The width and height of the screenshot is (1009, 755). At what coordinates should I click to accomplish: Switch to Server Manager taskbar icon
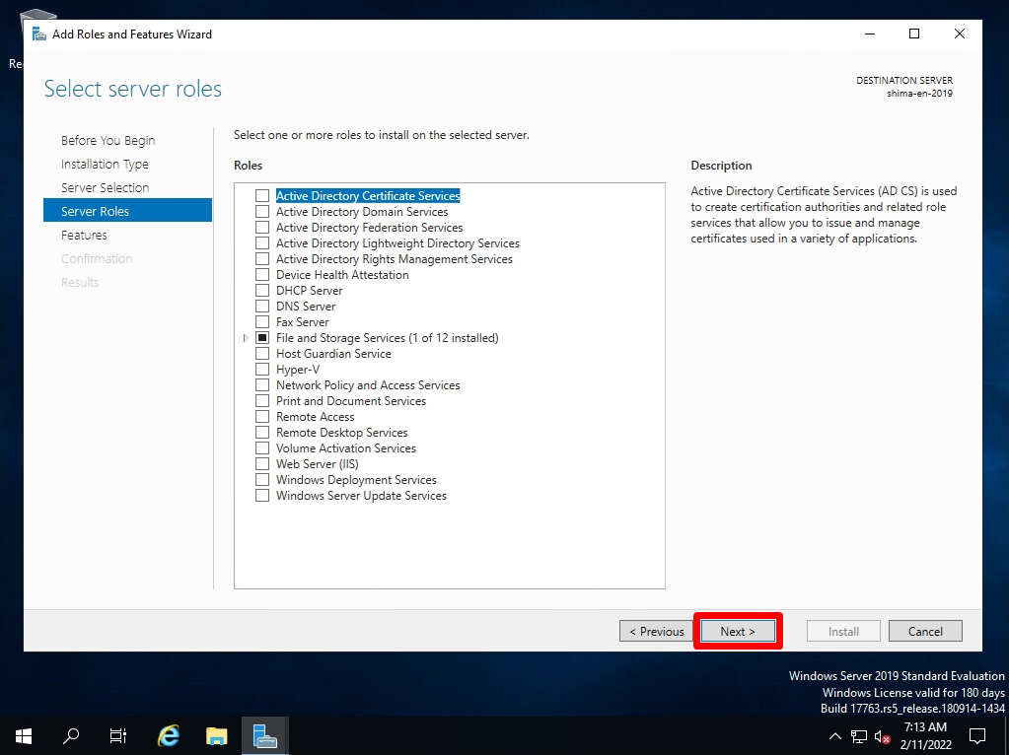[265, 735]
